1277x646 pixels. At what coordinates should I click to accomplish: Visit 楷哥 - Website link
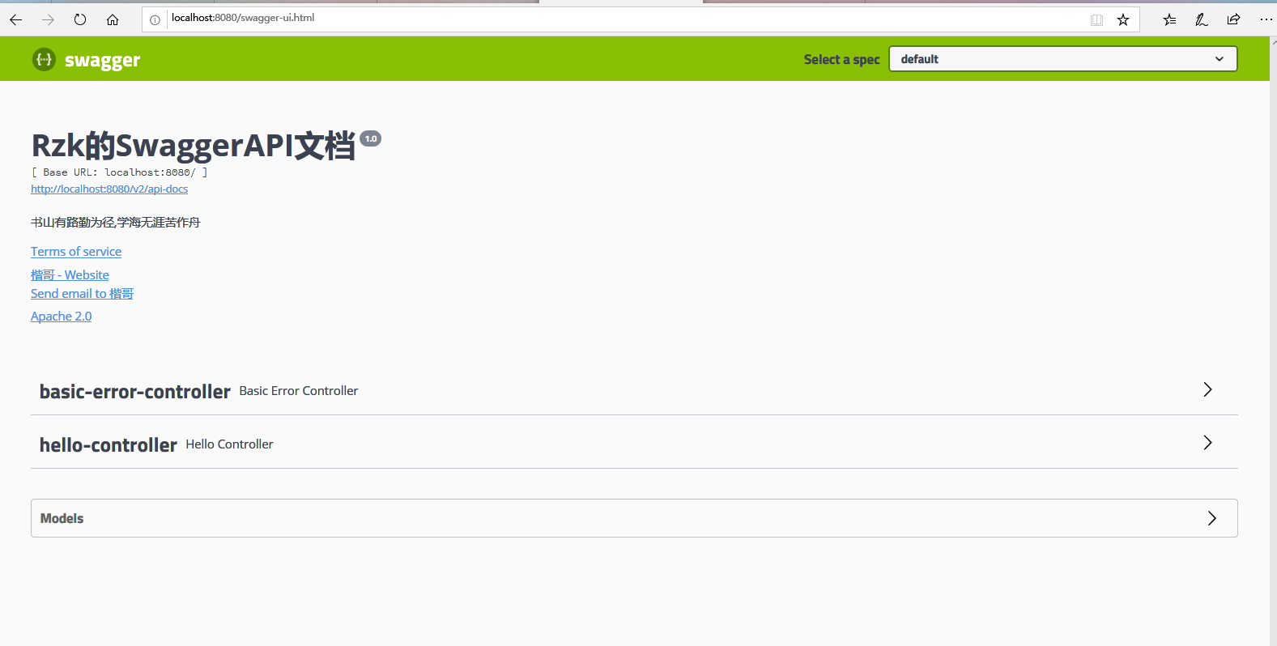70,275
